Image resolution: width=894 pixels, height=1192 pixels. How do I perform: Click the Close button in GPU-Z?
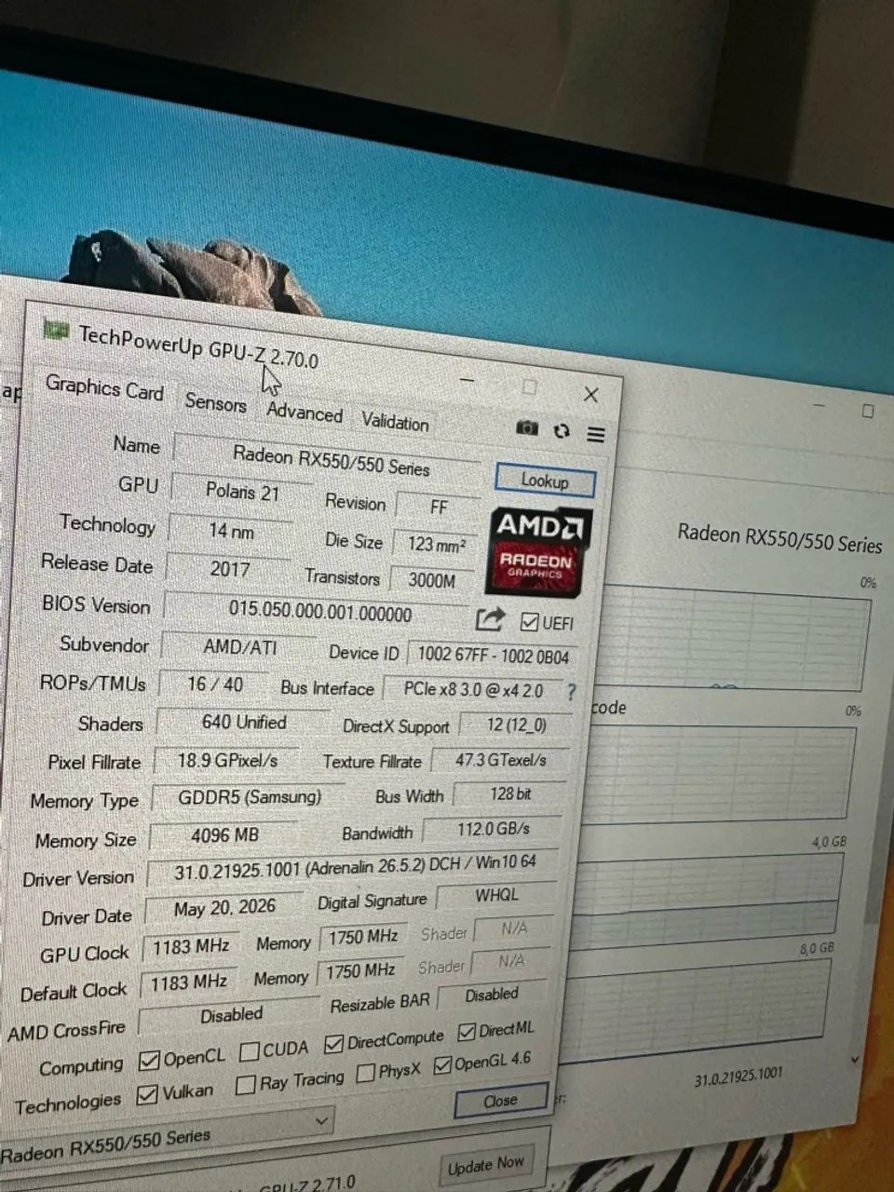point(500,1101)
